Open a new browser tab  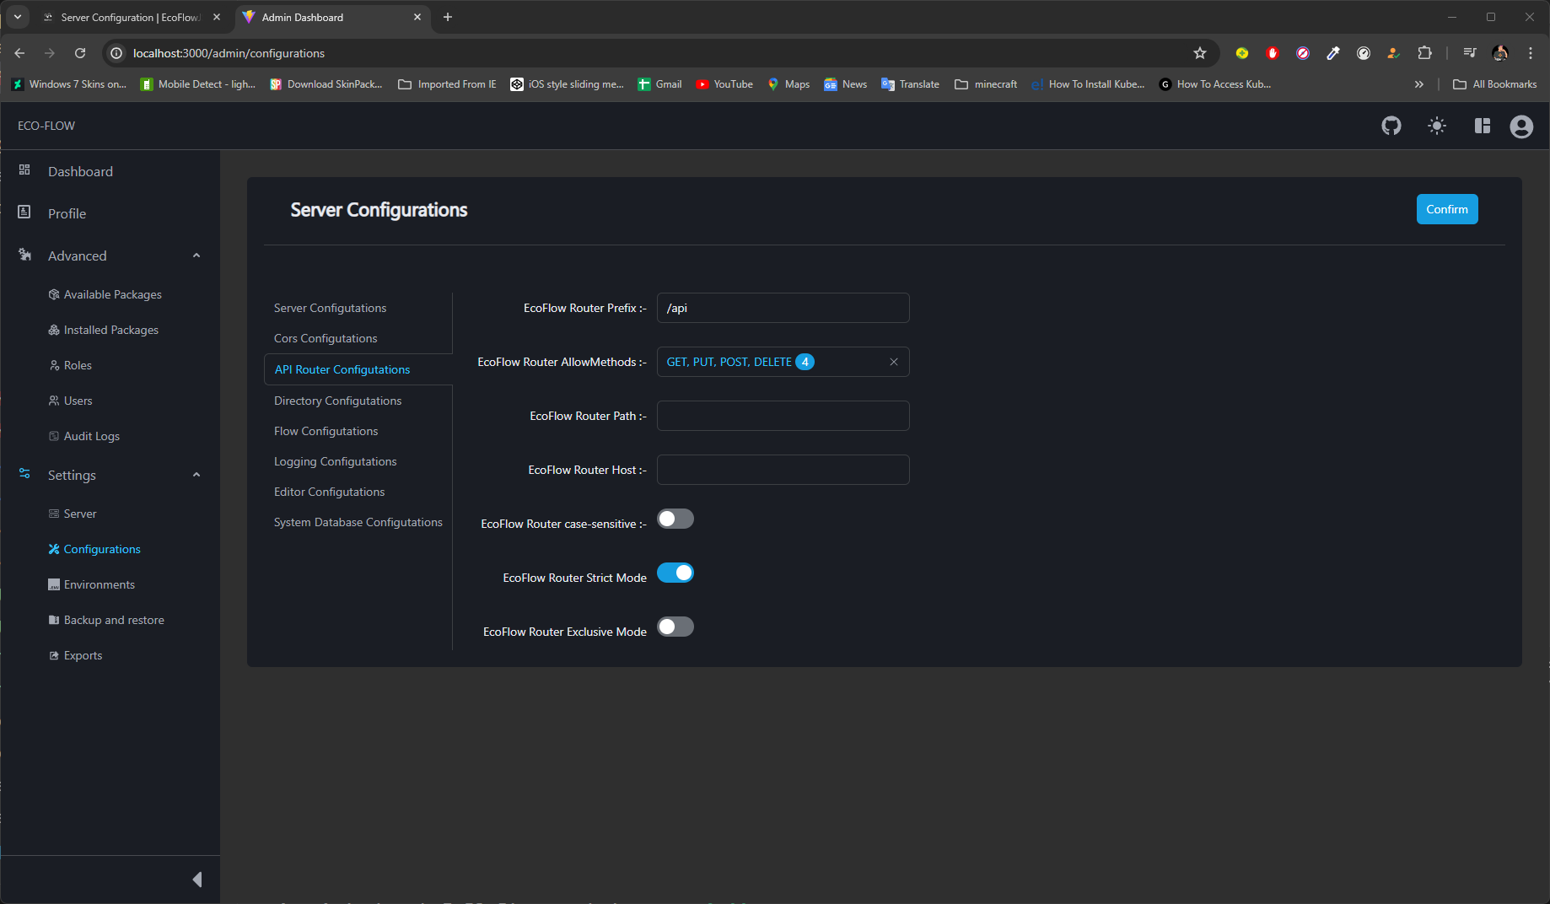[448, 17]
